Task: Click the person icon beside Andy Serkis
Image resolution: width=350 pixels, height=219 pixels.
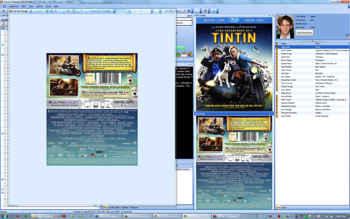Action: pos(277,50)
